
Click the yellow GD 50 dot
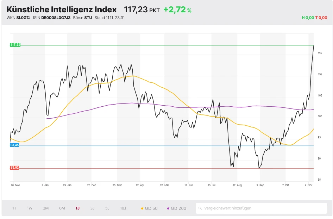(x=142, y=208)
